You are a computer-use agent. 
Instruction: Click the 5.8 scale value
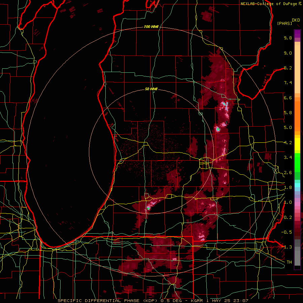288,113
